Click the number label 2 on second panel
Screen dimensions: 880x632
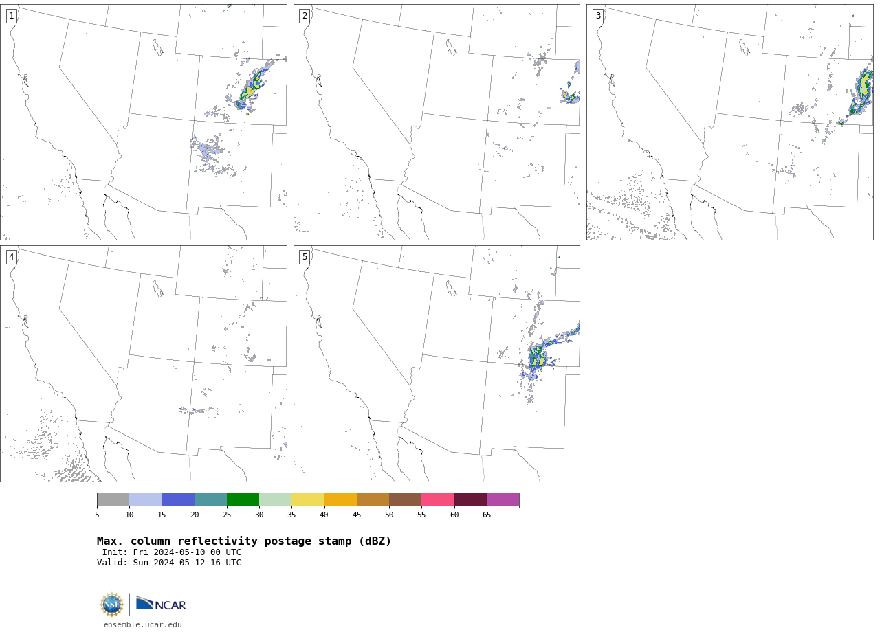(x=305, y=16)
